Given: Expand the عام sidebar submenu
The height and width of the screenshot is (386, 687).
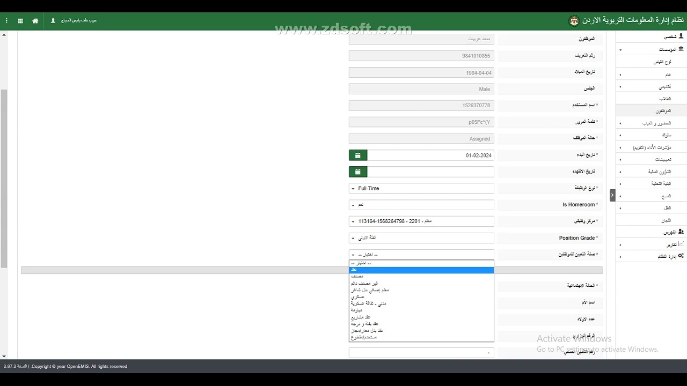Looking at the screenshot, I should (x=652, y=75).
